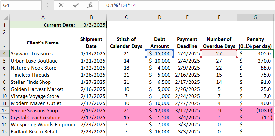Select Golden Harvest Market payment deadline 2/26/2025
The width and height of the screenshot is (275, 136).
pyautogui.click(x=187, y=89)
